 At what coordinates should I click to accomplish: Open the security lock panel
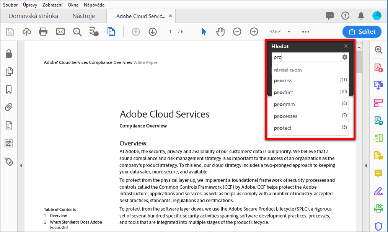point(9,54)
